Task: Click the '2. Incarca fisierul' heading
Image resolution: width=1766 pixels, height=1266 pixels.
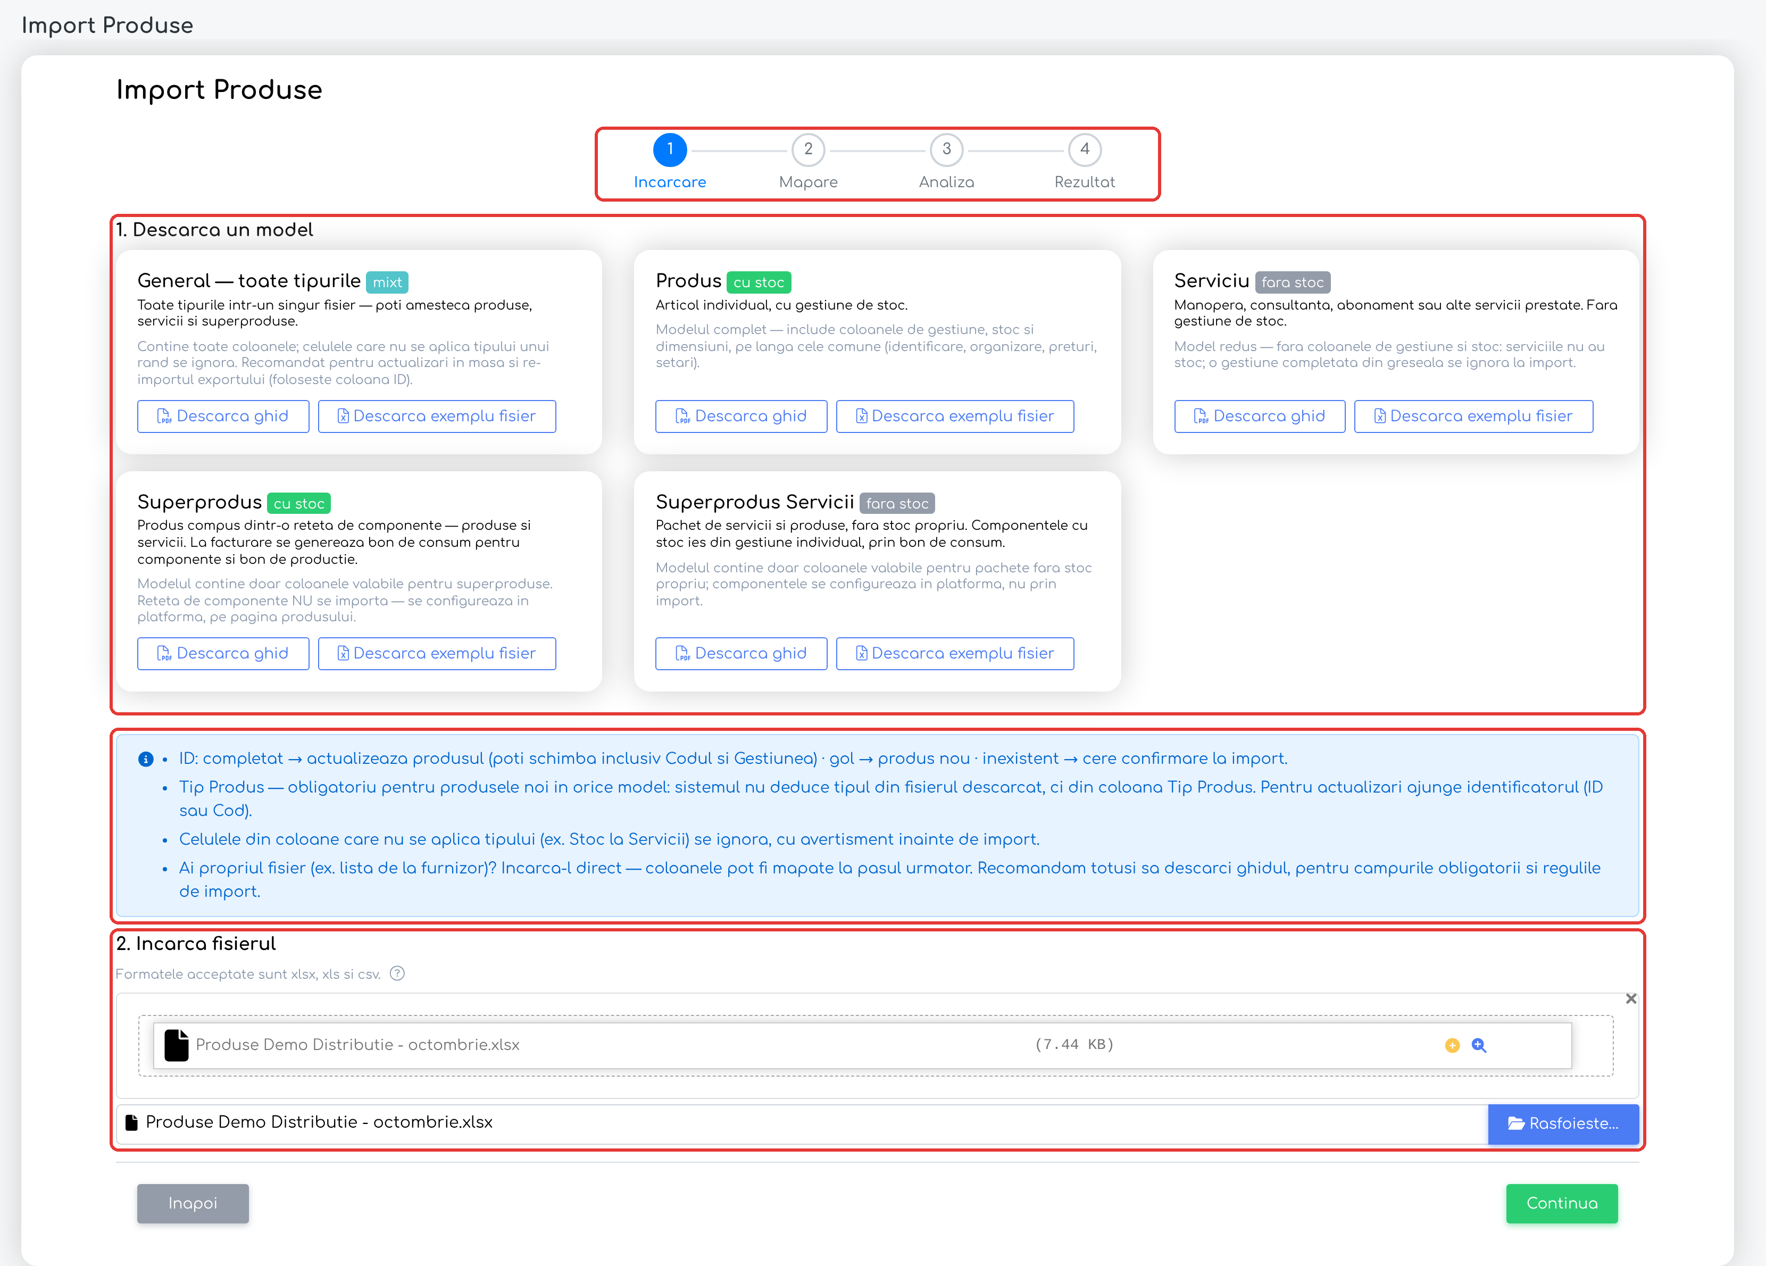Action: coord(195,944)
